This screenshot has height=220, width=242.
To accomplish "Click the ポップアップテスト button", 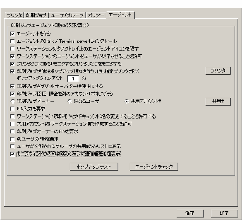I will (94, 167).
